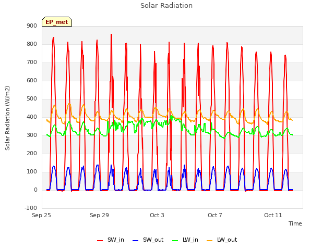Click the 100 y-axis tick label
Screen dimensions: 334x250
tap(32, 172)
